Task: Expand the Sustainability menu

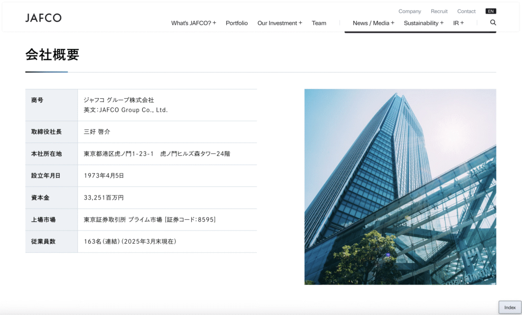Action: point(424,23)
